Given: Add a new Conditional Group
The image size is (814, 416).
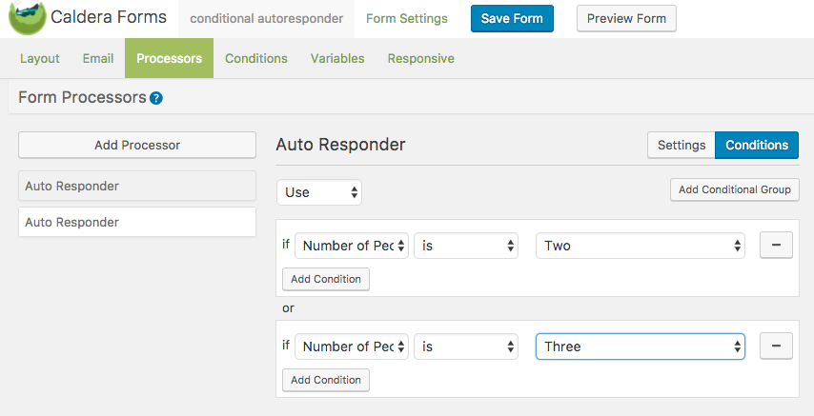Looking at the screenshot, I should point(734,189).
